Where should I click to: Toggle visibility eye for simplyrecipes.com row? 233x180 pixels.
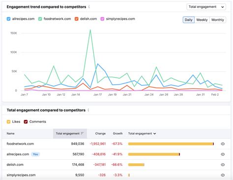223,175
